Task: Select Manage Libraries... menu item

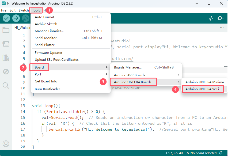Action: pos(71,31)
